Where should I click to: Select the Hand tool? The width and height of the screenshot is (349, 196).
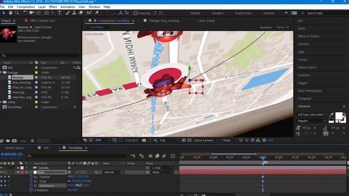(x=10, y=13)
